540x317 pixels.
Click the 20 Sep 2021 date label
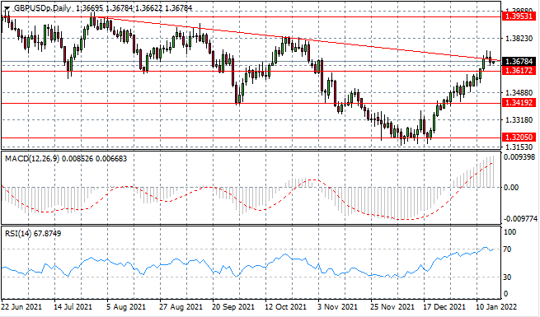click(233, 306)
